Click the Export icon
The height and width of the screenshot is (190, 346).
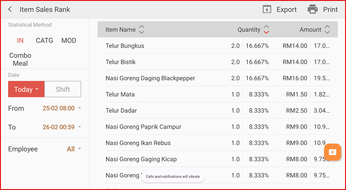click(x=267, y=9)
